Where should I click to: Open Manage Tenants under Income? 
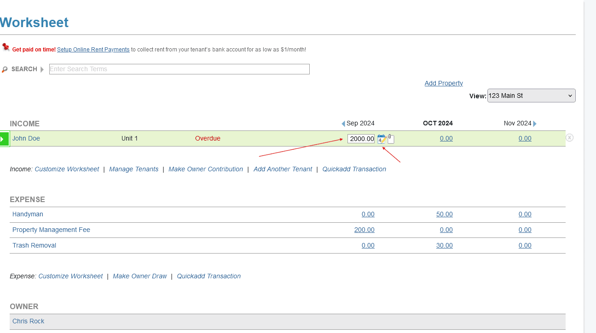tap(133, 169)
